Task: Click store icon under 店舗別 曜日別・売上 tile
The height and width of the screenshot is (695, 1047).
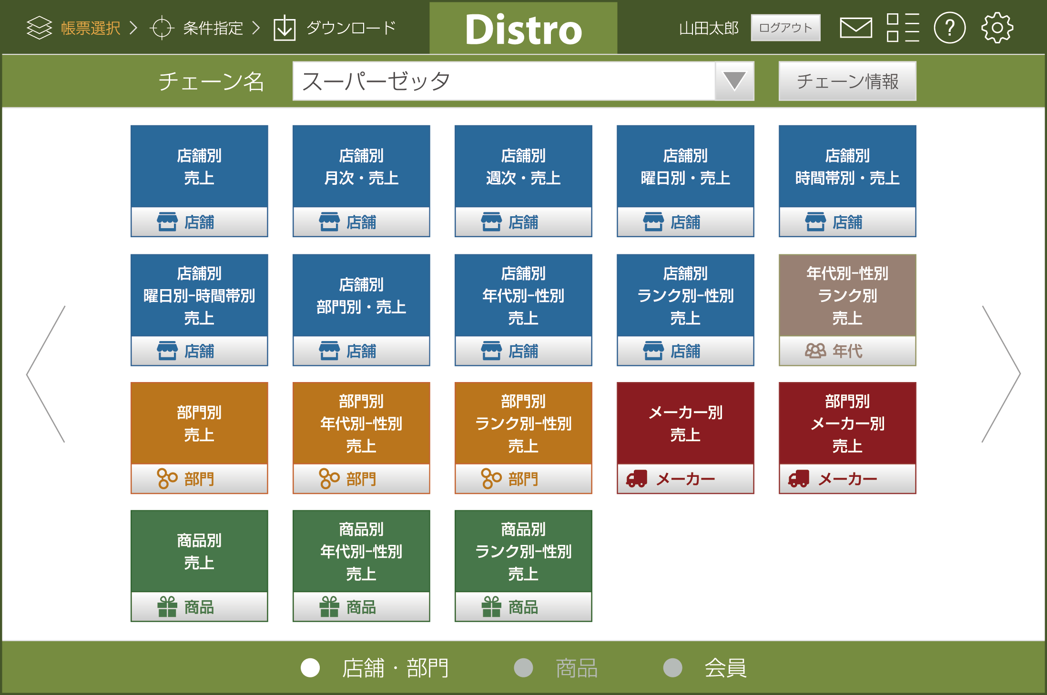Action: pyautogui.click(x=653, y=222)
